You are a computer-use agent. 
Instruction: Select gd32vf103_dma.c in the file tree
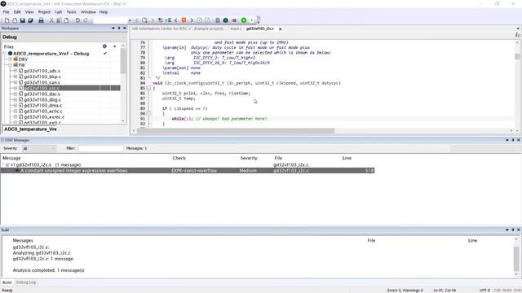click(x=43, y=105)
